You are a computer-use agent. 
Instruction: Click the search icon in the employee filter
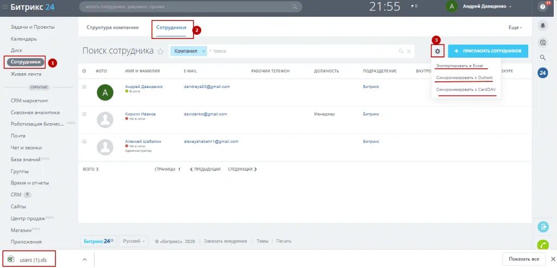click(x=401, y=51)
